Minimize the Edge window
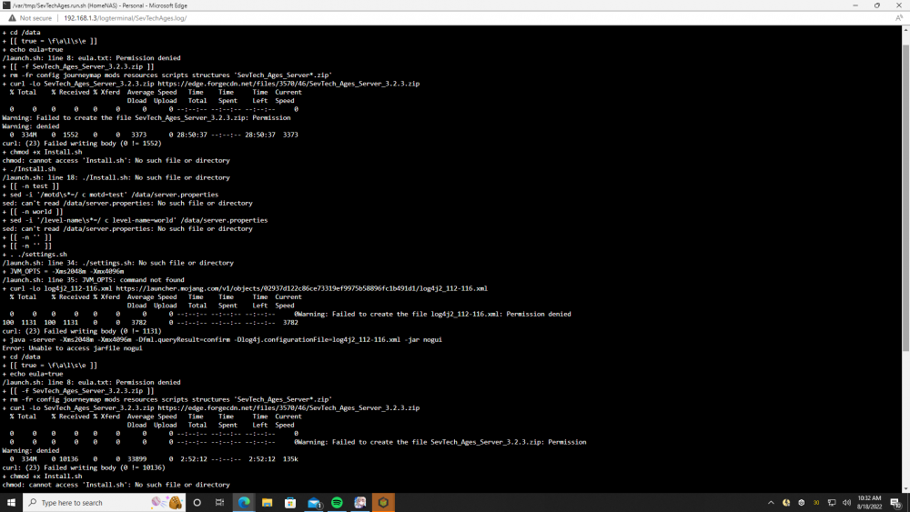 855,5
